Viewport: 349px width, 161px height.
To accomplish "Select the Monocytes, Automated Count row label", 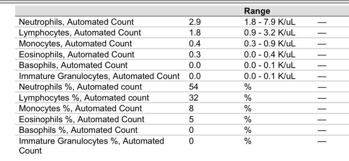I will coord(75,44).
